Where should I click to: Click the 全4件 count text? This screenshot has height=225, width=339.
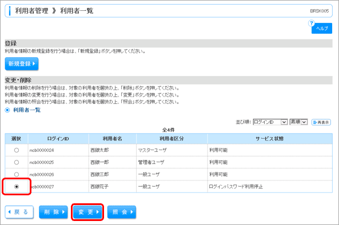click(x=169, y=130)
